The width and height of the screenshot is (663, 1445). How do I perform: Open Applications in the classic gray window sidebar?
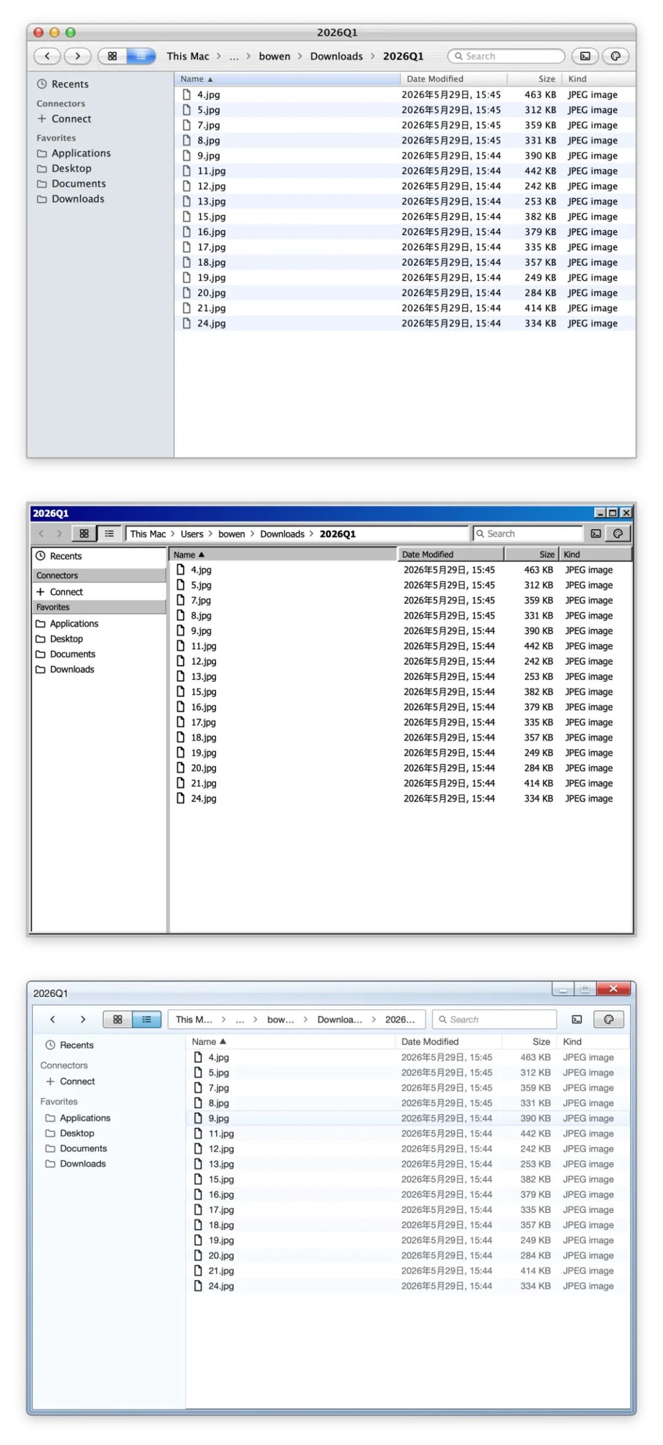pyautogui.click(x=67, y=623)
